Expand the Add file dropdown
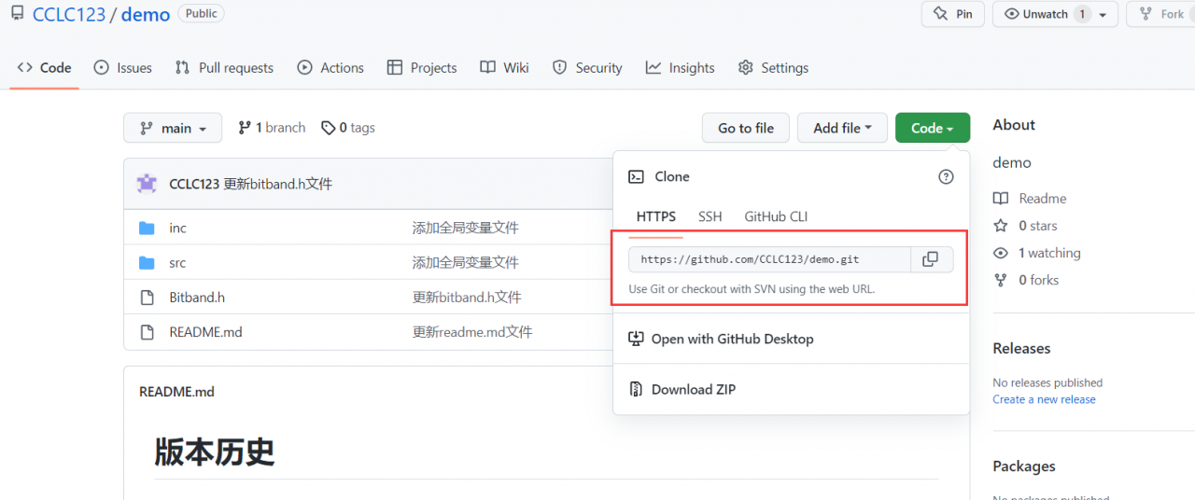 pos(842,128)
